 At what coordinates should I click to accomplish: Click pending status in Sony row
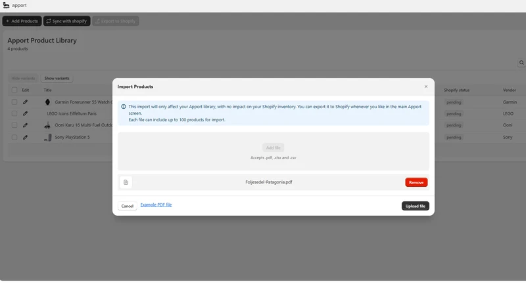454,137
